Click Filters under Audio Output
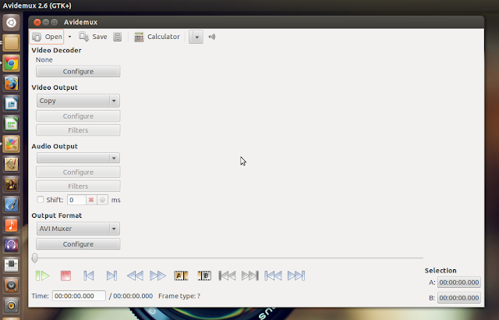The width and height of the screenshot is (499, 320). coord(78,186)
